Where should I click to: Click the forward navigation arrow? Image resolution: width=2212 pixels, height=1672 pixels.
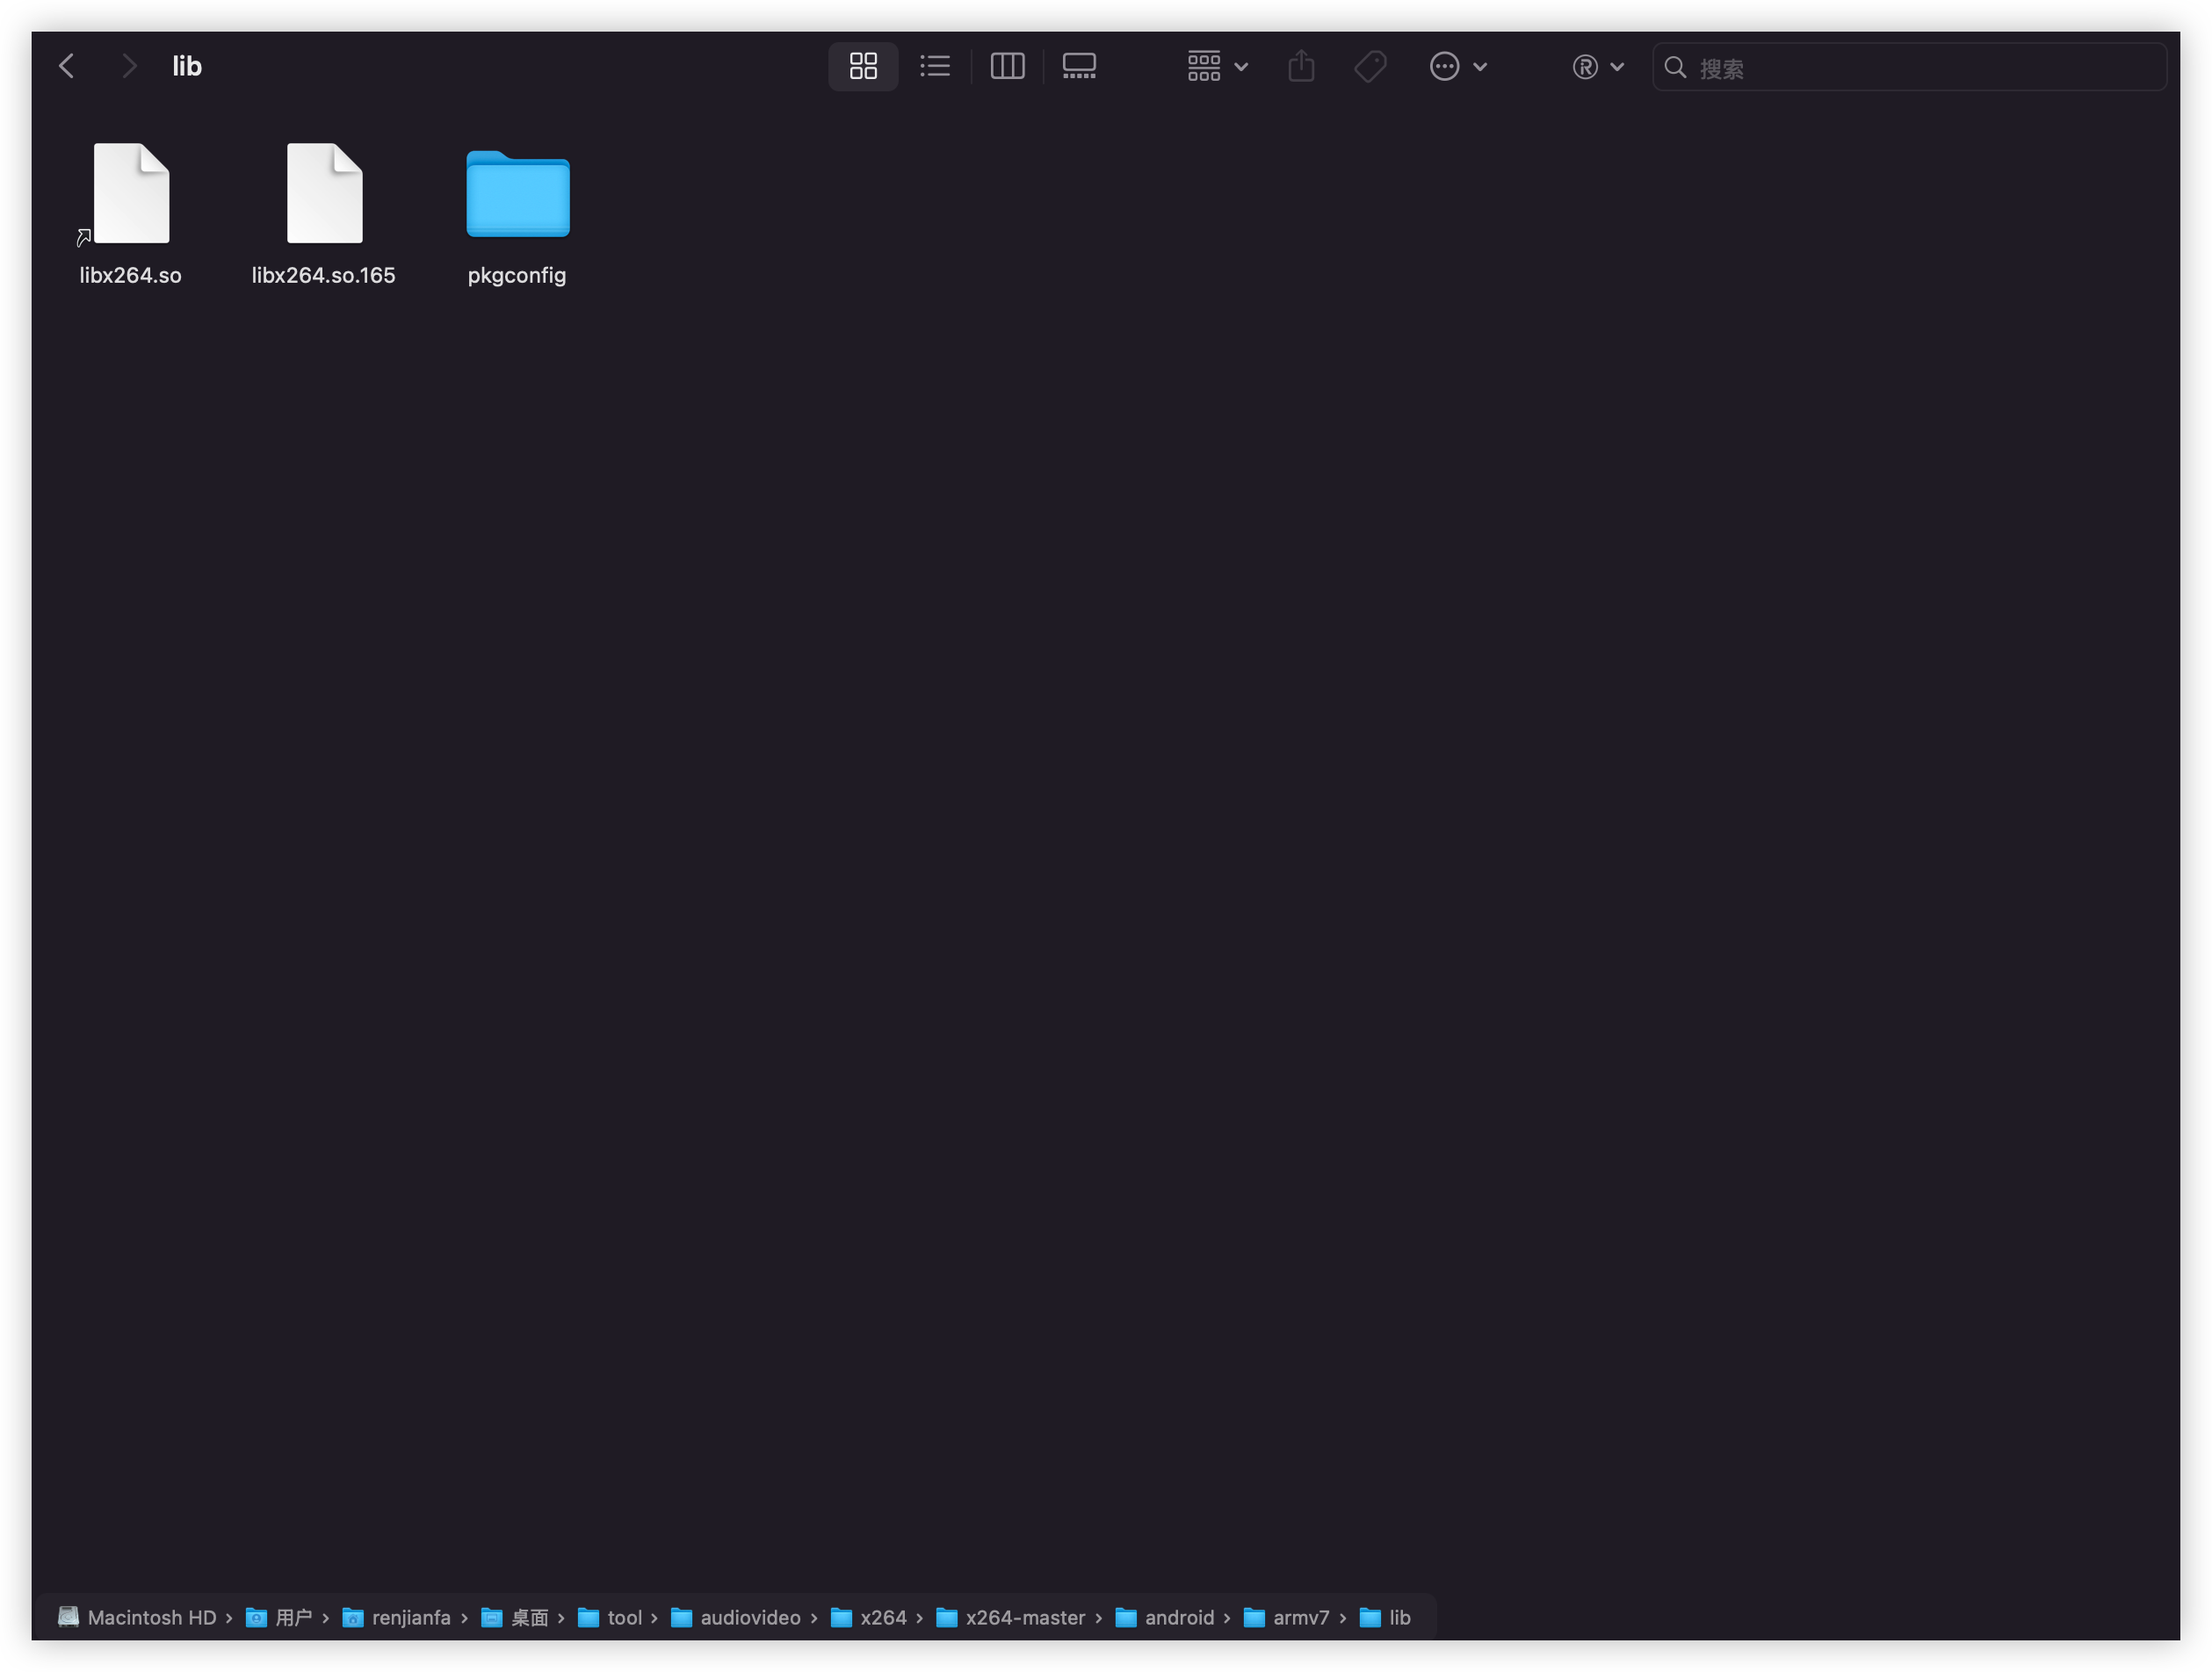pos(129,67)
